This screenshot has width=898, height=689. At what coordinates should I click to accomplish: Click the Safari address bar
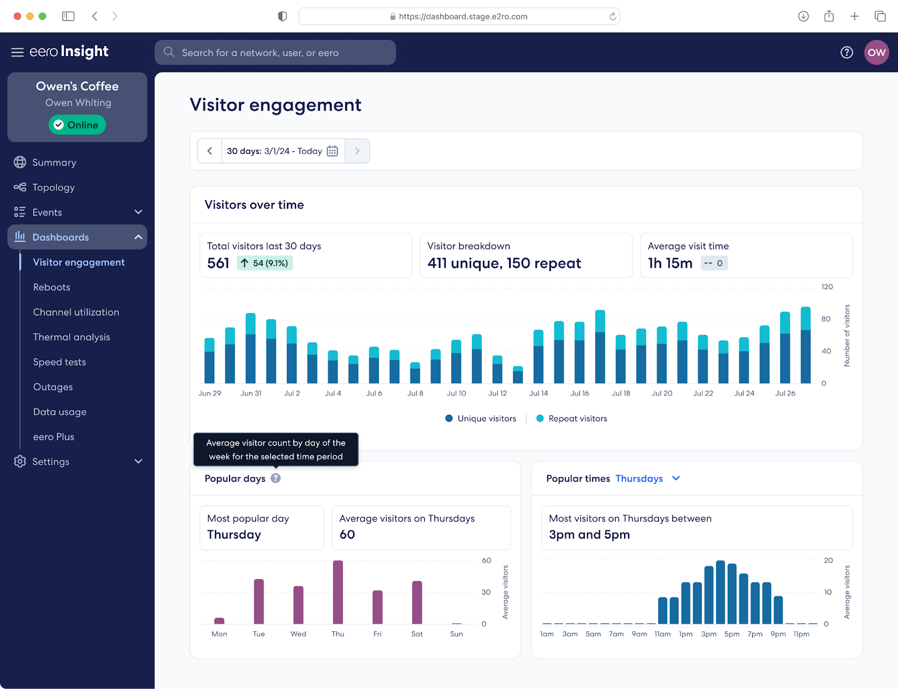(459, 16)
